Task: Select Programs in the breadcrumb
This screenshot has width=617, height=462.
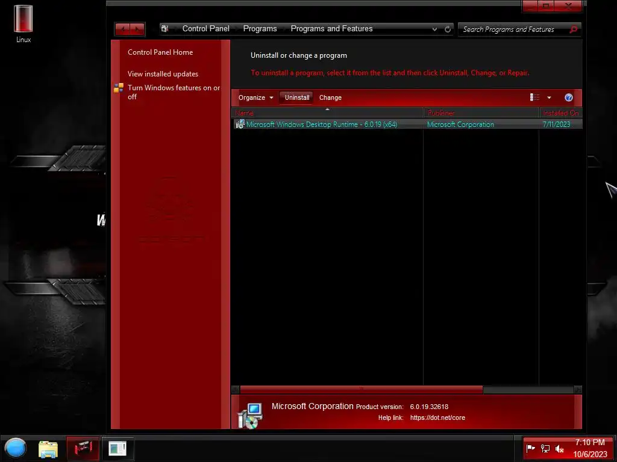Action: pyautogui.click(x=260, y=29)
